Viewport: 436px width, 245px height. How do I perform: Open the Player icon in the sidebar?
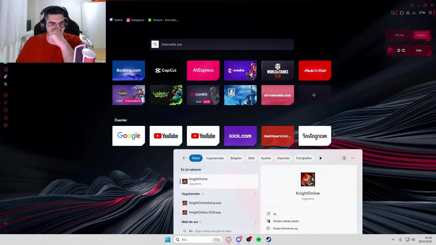(x=5, y=95)
